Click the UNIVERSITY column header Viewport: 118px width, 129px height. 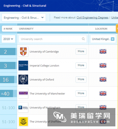coord(26,29)
